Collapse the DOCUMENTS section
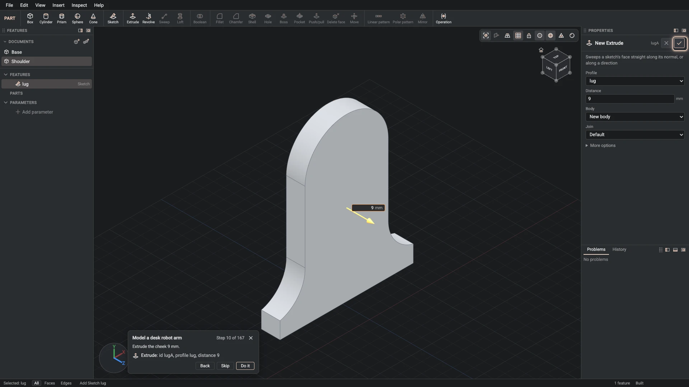689x387 pixels. click(5, 42)
